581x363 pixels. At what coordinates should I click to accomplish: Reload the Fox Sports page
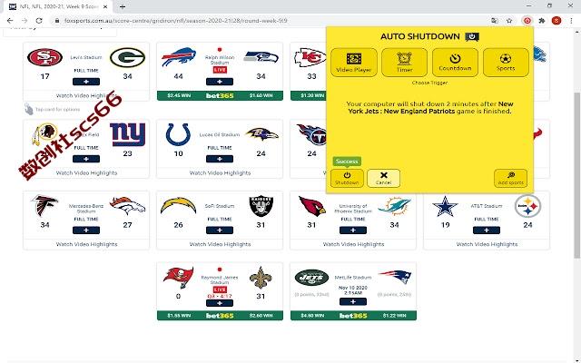39,21
